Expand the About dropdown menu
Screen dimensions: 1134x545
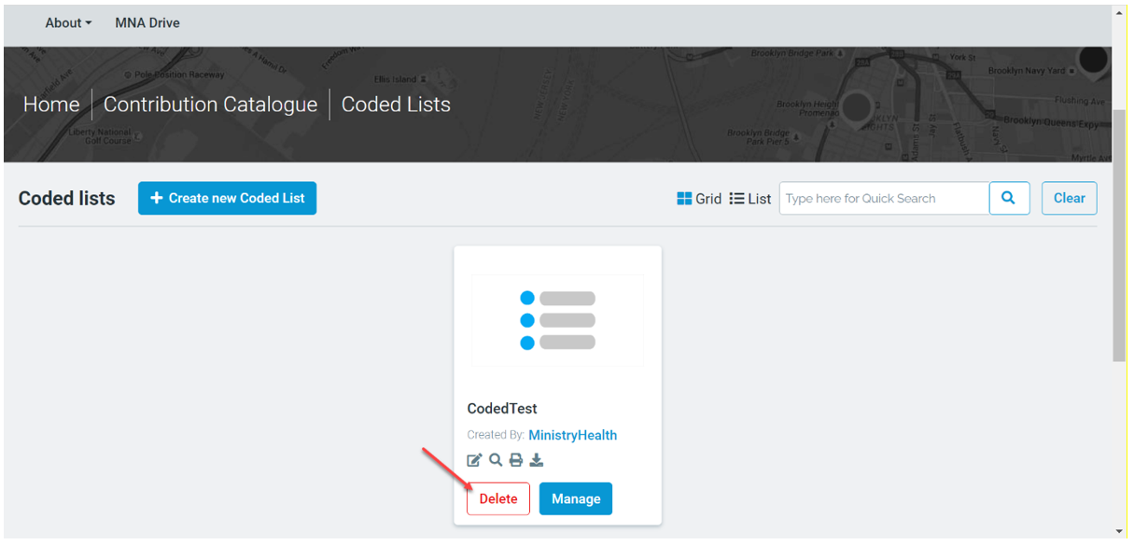tap(68, 22)
